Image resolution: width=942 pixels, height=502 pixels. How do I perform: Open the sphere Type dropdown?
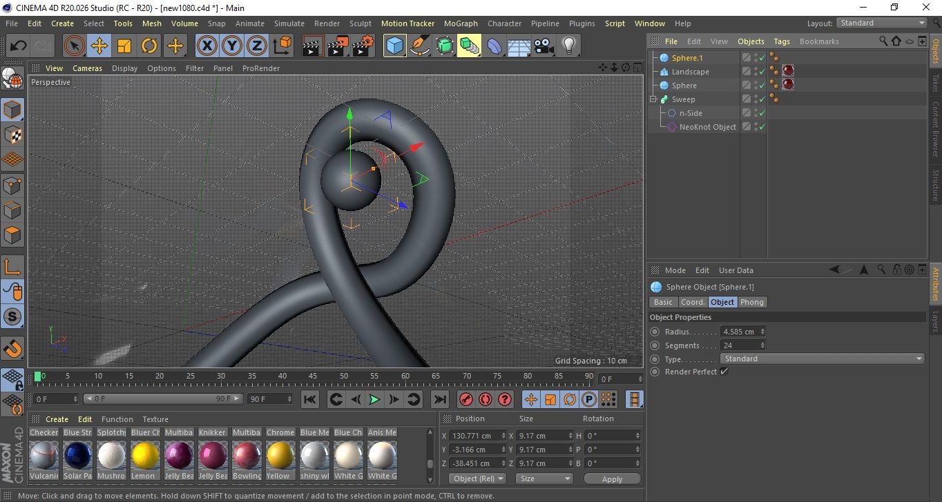point(822,359)
